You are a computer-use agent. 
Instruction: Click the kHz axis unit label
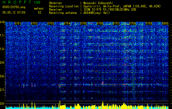2,22
